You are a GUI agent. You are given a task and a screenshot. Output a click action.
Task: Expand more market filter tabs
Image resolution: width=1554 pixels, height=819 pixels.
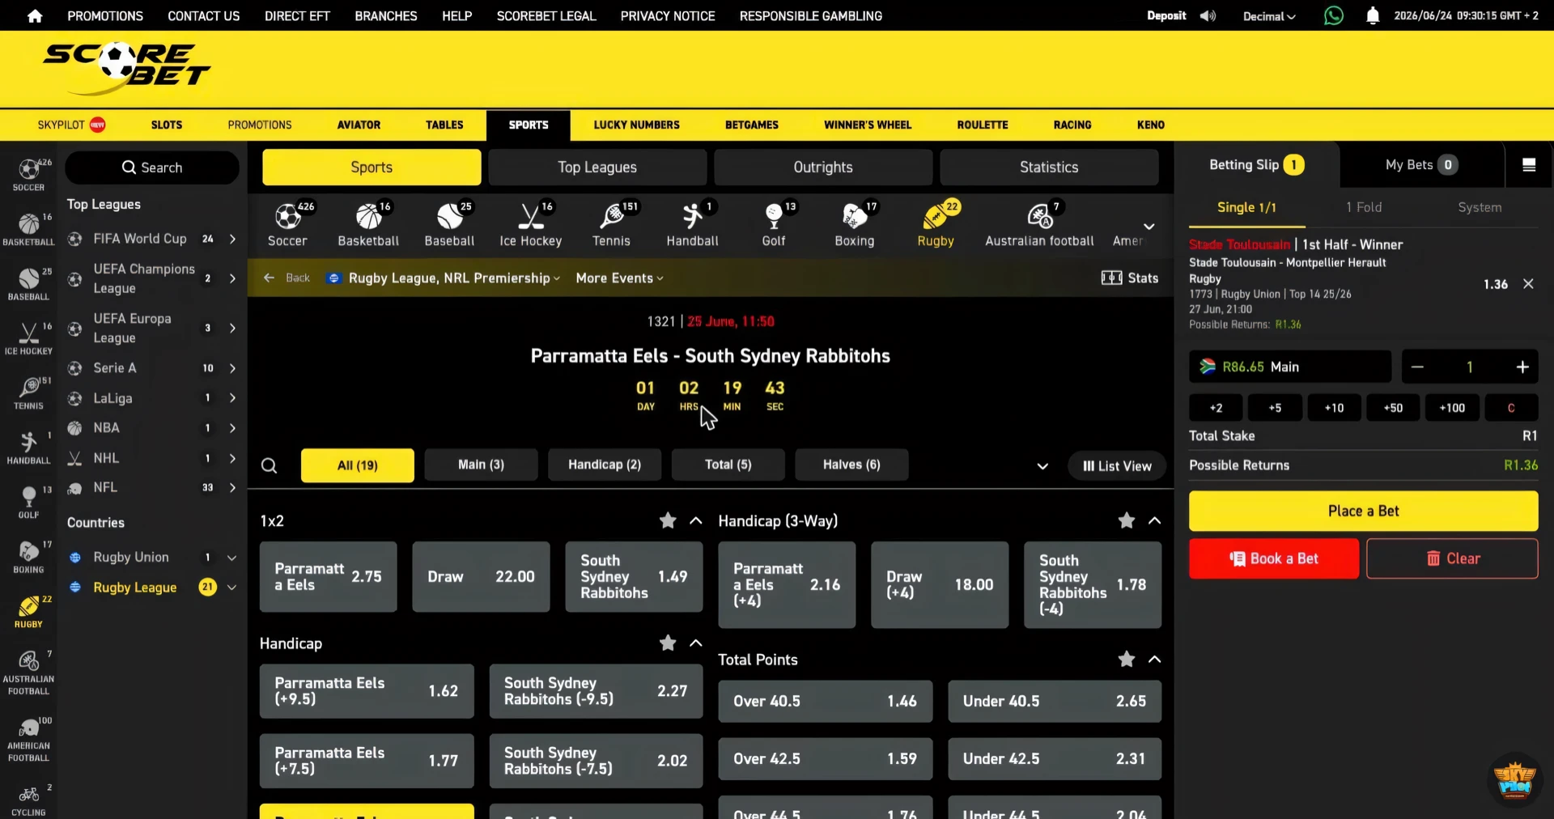1042,466
